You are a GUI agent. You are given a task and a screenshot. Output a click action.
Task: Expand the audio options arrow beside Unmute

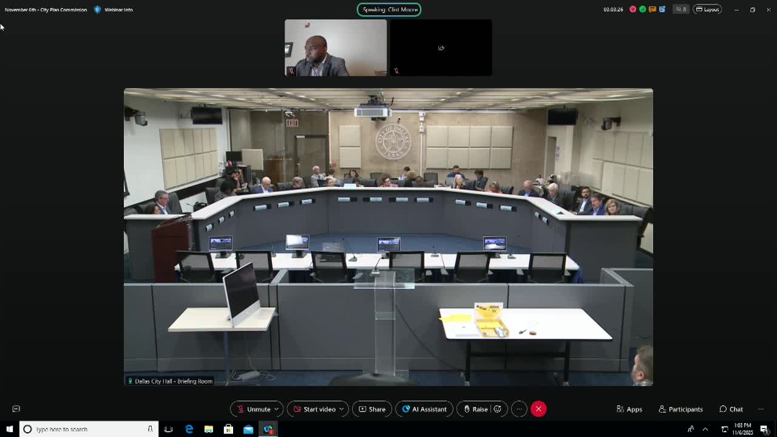[x=276, y=409]
